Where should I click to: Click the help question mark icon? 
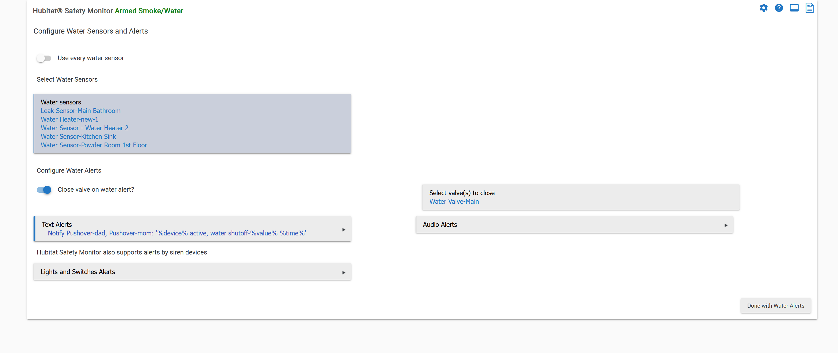coord(778,8)
